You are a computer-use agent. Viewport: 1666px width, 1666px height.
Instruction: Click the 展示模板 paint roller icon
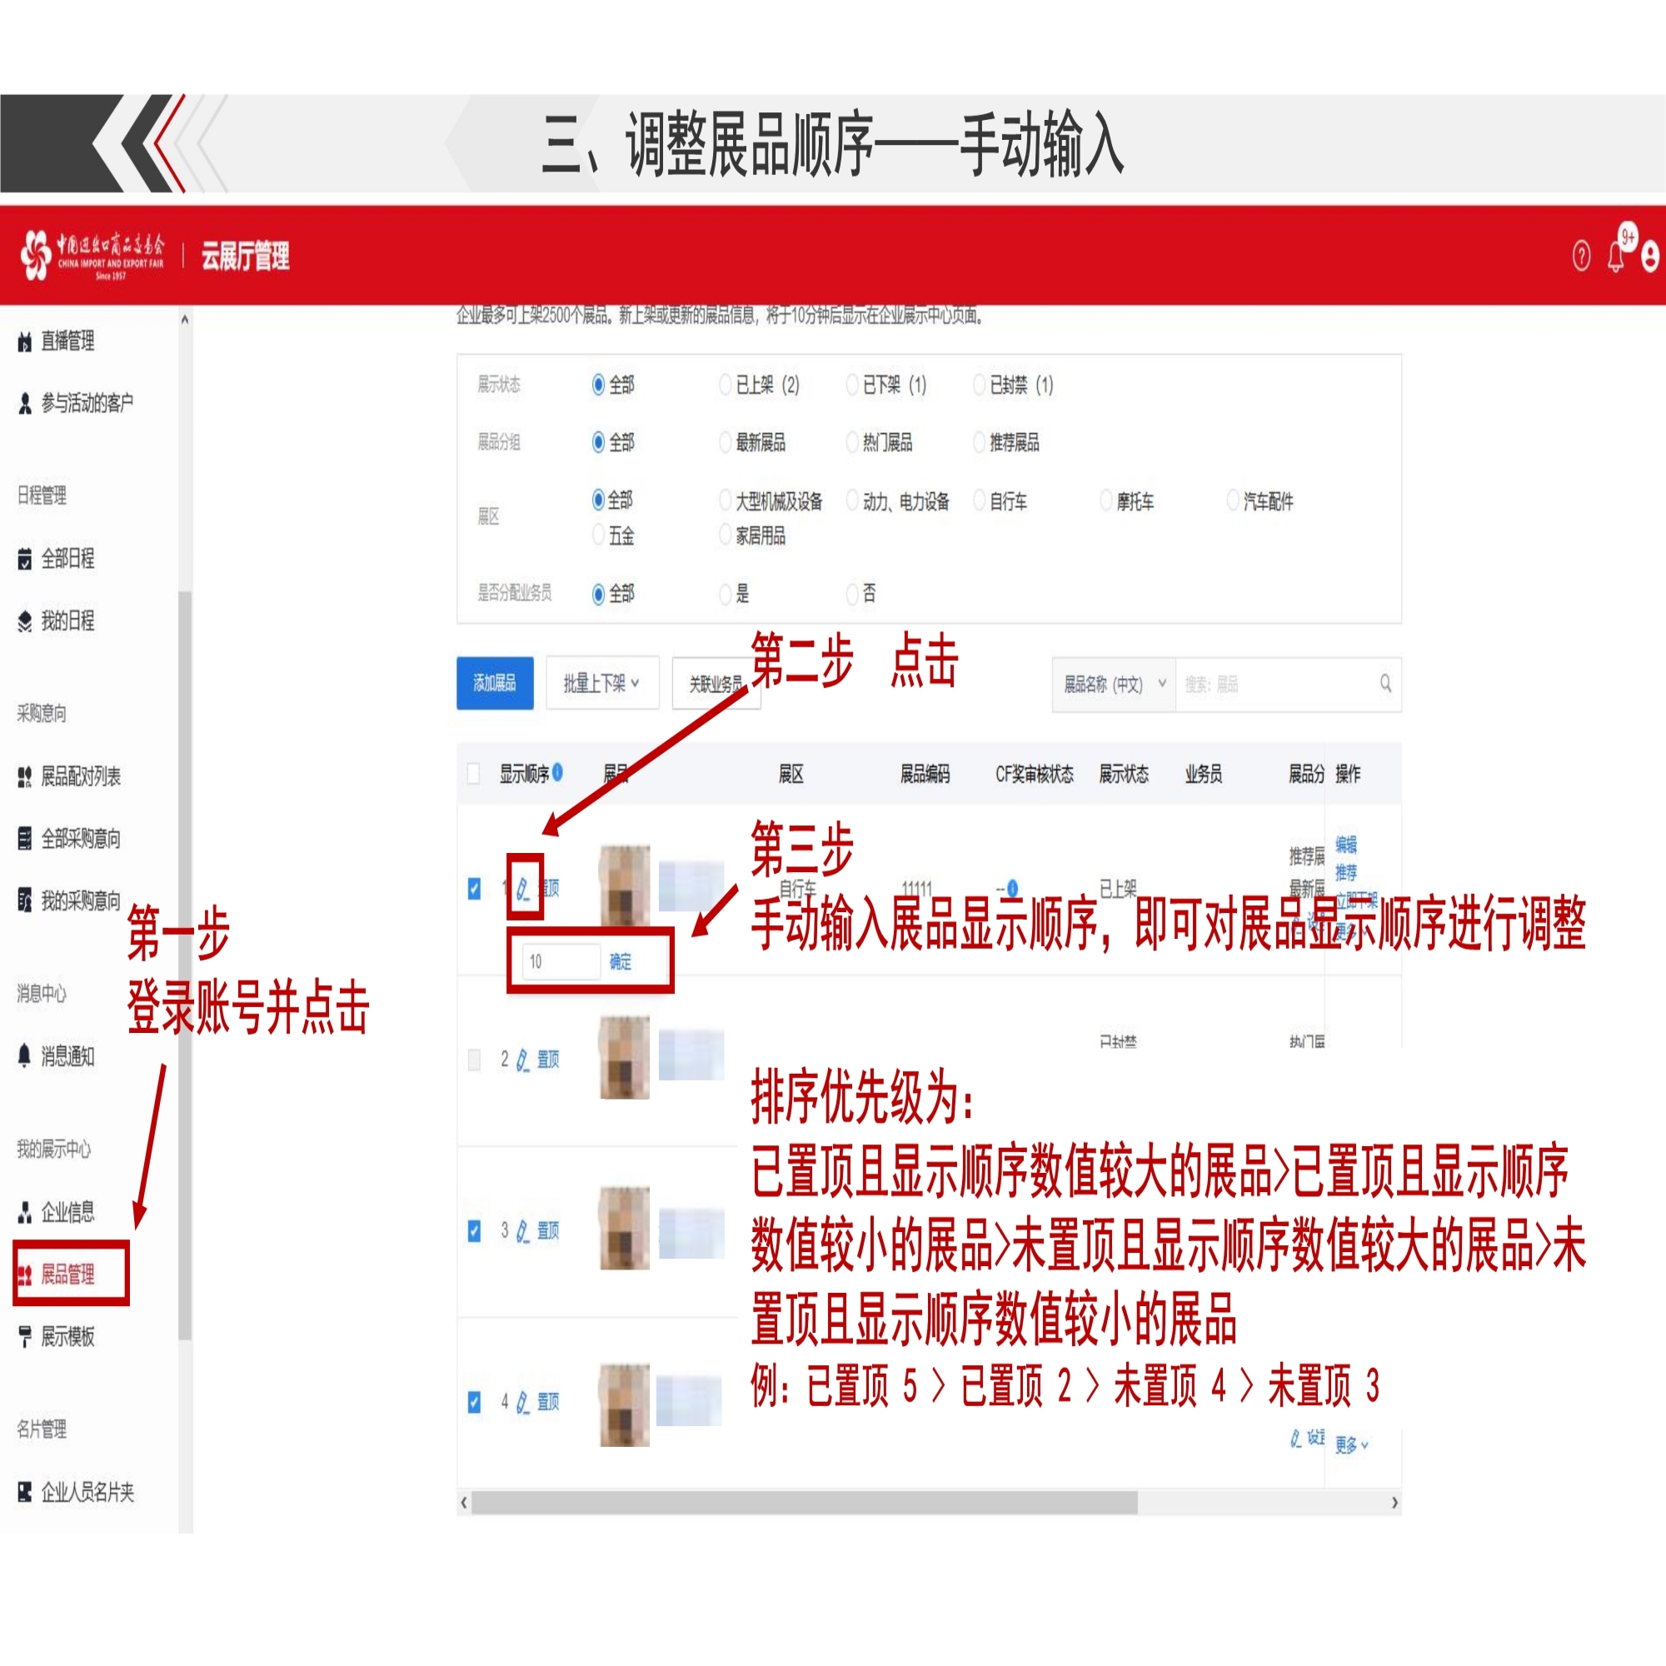(x=25, y=1337)
